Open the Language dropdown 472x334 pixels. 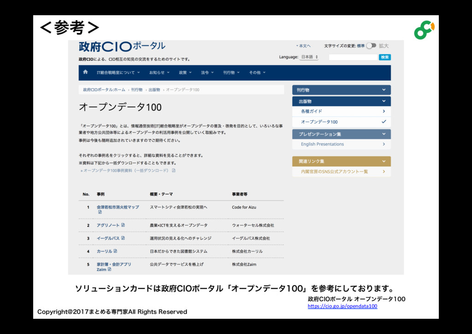309,57
